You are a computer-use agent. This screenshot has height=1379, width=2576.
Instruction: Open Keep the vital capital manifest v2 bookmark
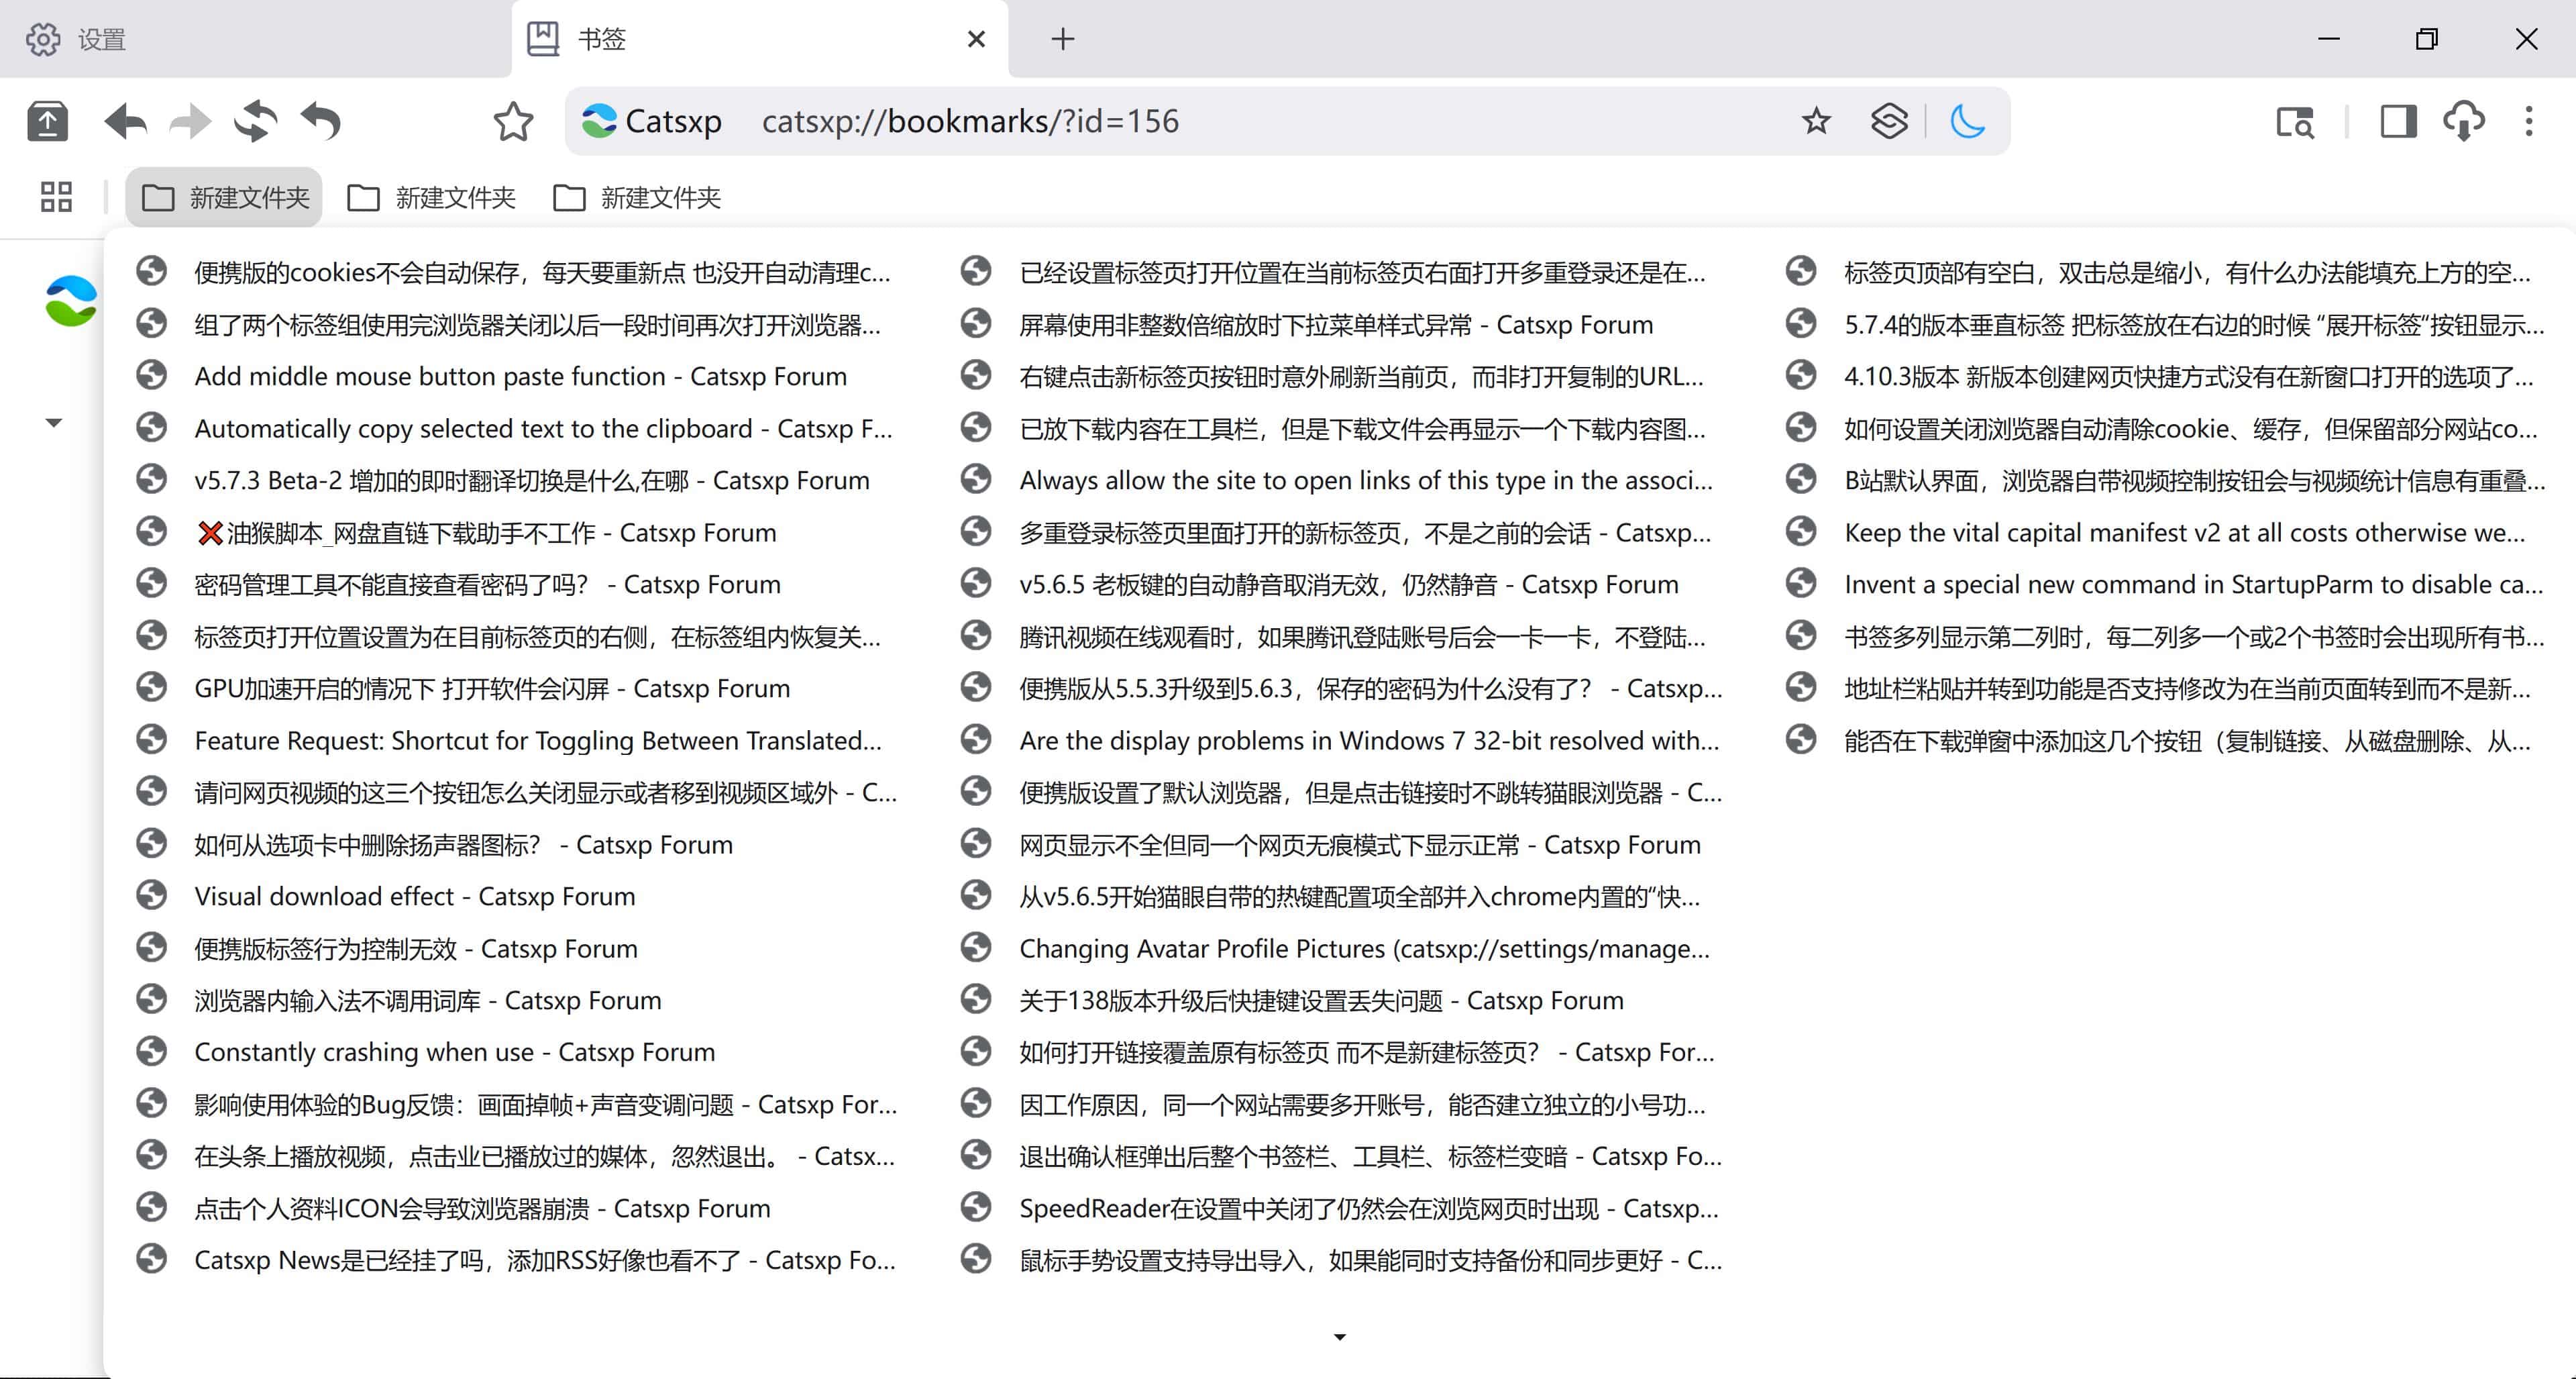coord(2165,533)
